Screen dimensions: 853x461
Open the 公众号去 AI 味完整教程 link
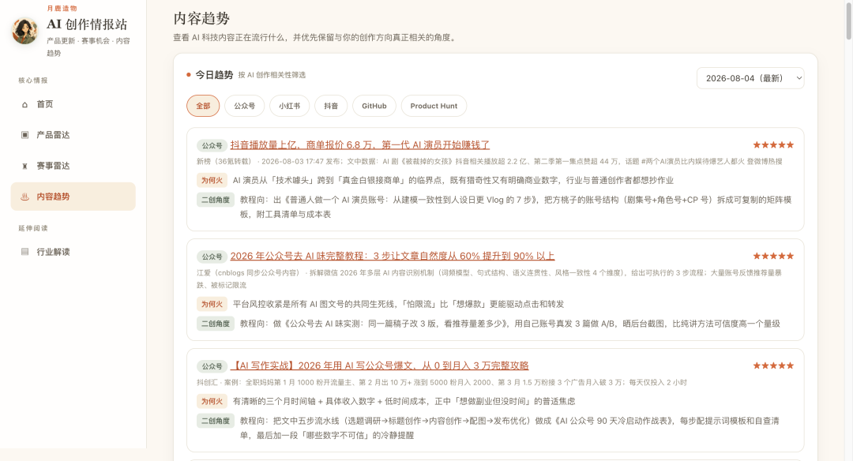tap(393, 256)
